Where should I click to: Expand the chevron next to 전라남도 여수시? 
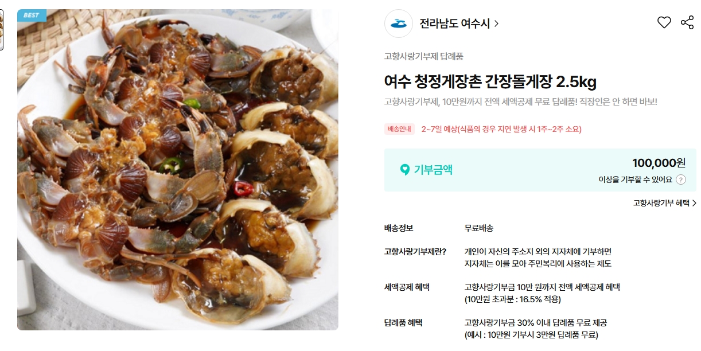tap(496, 24)
